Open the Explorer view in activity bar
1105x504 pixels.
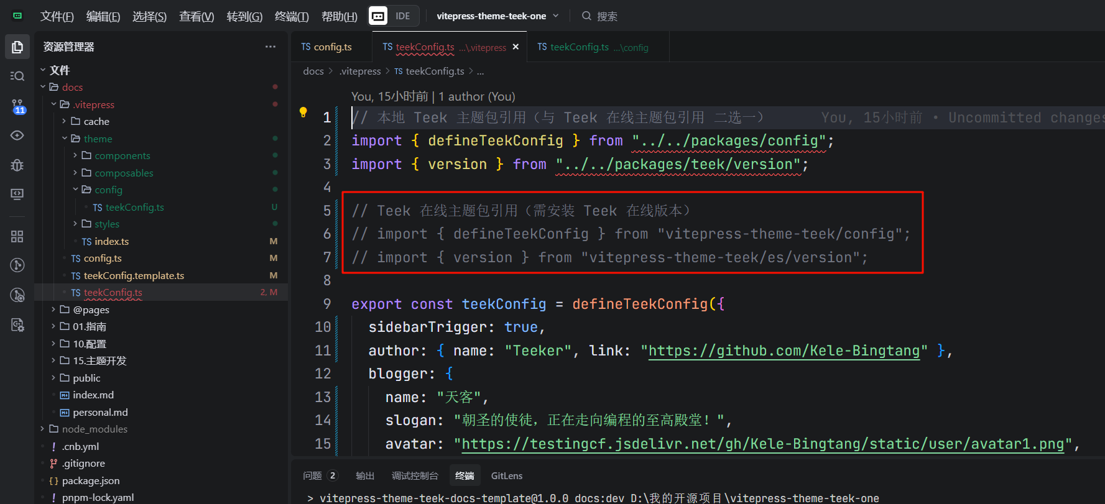pyautogui.click(x=17, y=47)
